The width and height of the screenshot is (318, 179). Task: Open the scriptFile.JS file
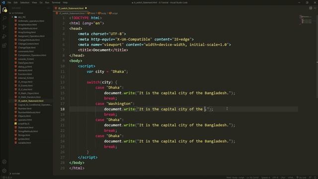(24, 124)
